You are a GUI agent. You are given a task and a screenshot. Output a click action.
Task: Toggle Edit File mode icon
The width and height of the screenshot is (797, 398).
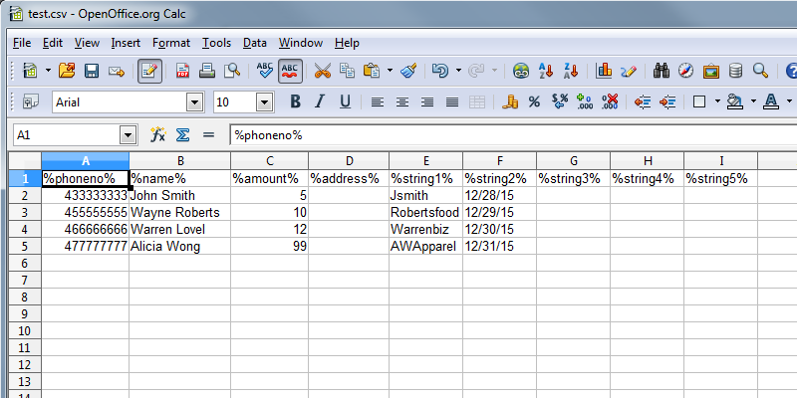pyautogui.click(x=150, y=71)
